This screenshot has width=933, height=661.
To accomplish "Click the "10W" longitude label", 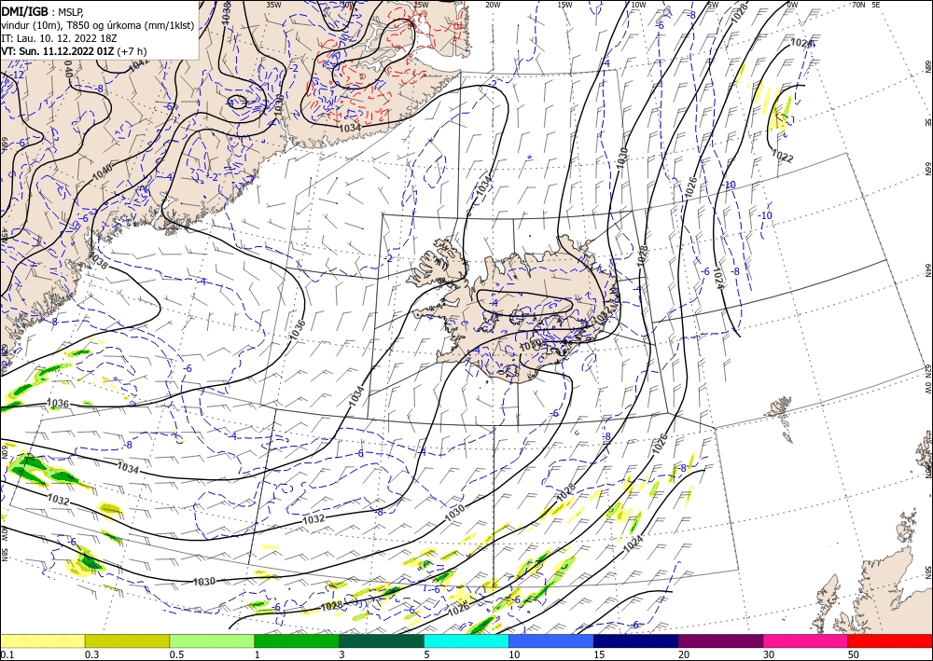I will (638, 5).
